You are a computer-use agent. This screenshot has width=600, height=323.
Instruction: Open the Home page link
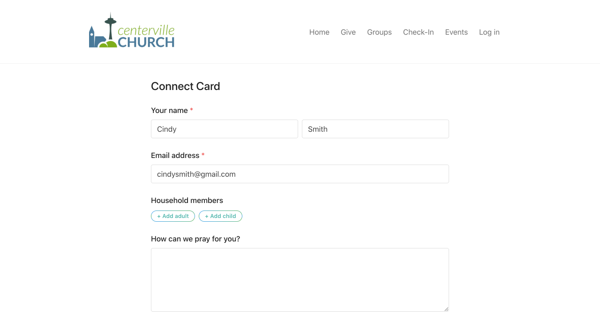click(x=319, y=32)
